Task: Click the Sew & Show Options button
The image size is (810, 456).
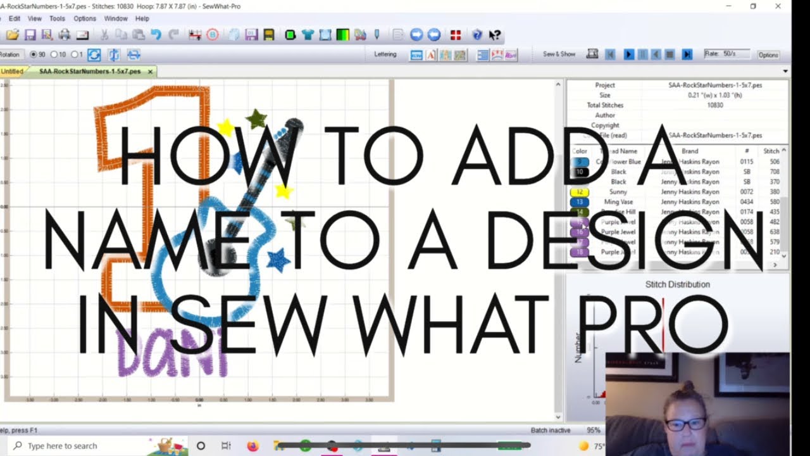Action: point(768,55)
